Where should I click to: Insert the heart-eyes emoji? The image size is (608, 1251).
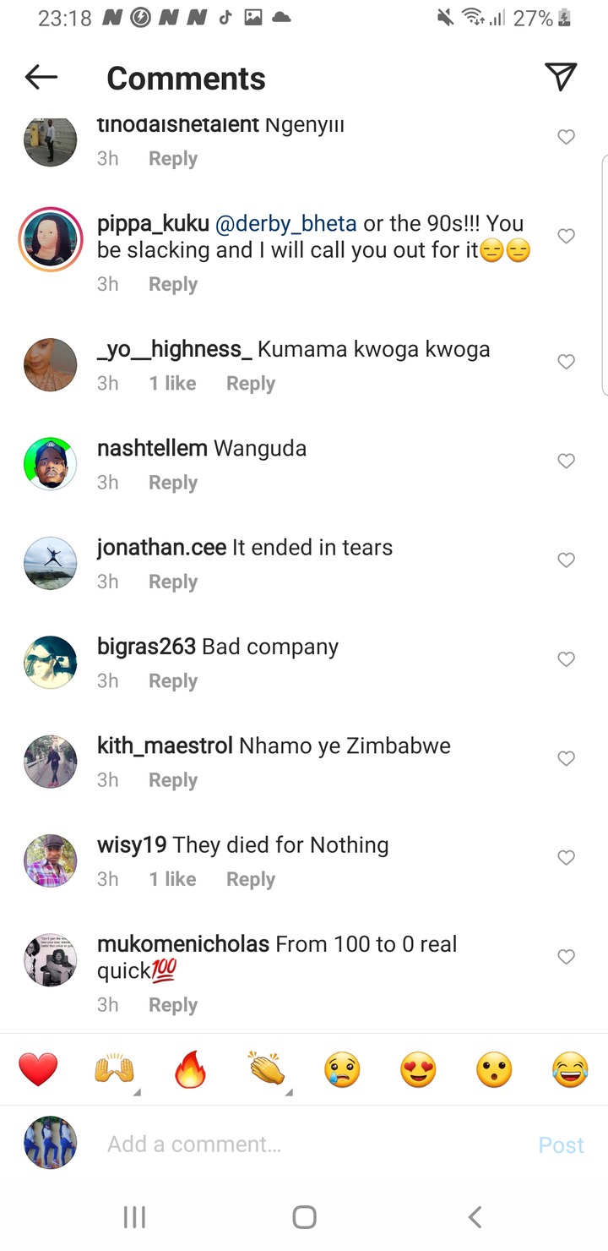pos(418,1070)
